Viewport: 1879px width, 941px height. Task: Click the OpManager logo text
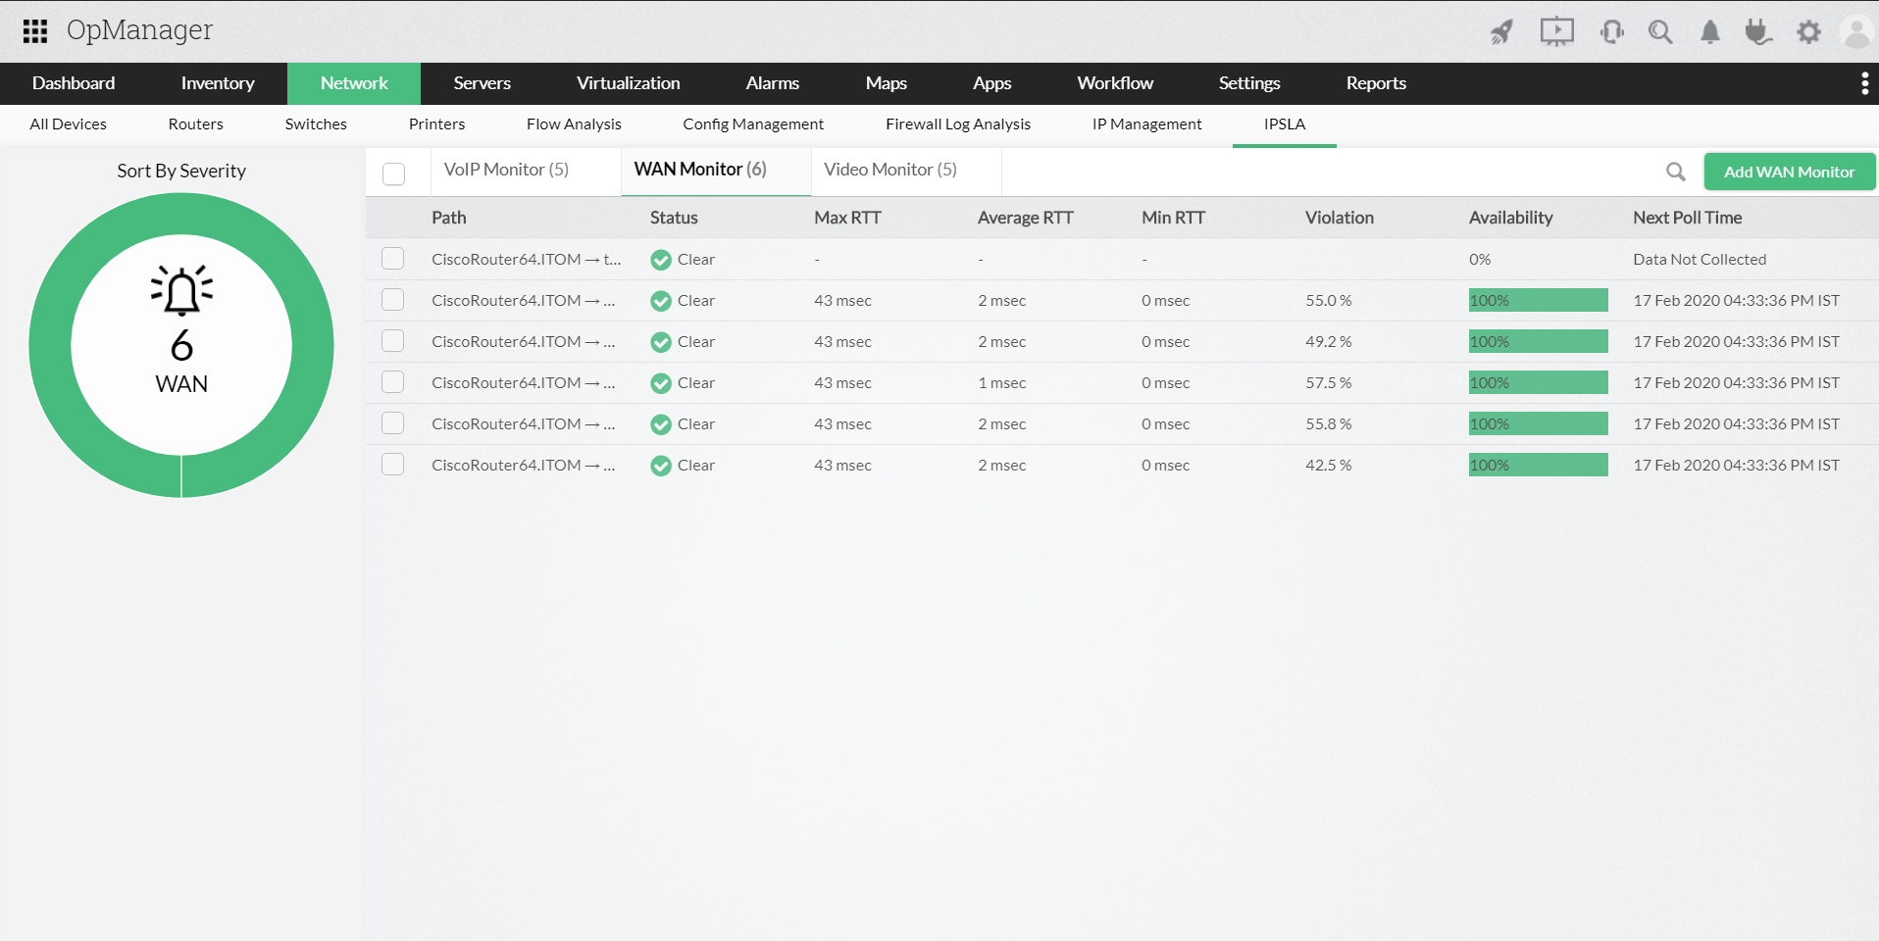pos(139,31)
